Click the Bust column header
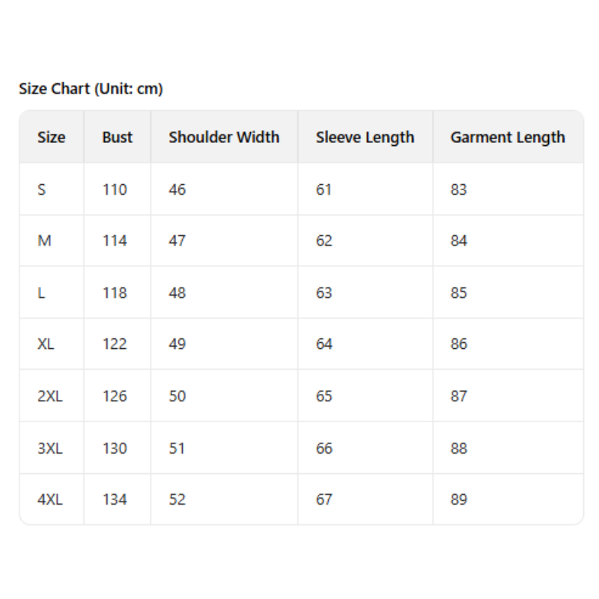 [x=118, y=137]
